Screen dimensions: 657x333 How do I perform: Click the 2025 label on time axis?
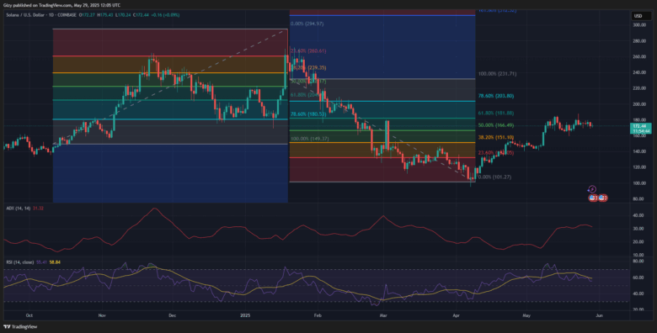tap(245, 316)
